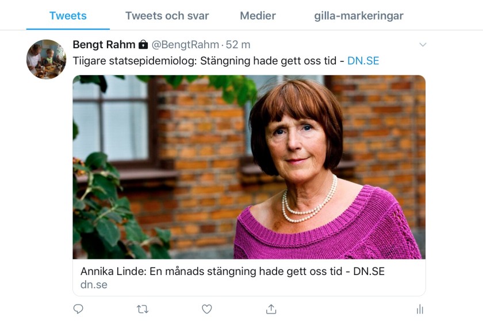Switch to the Tweets tab
The height and width of the screenshot is (321, 483).
coord(68,16)
